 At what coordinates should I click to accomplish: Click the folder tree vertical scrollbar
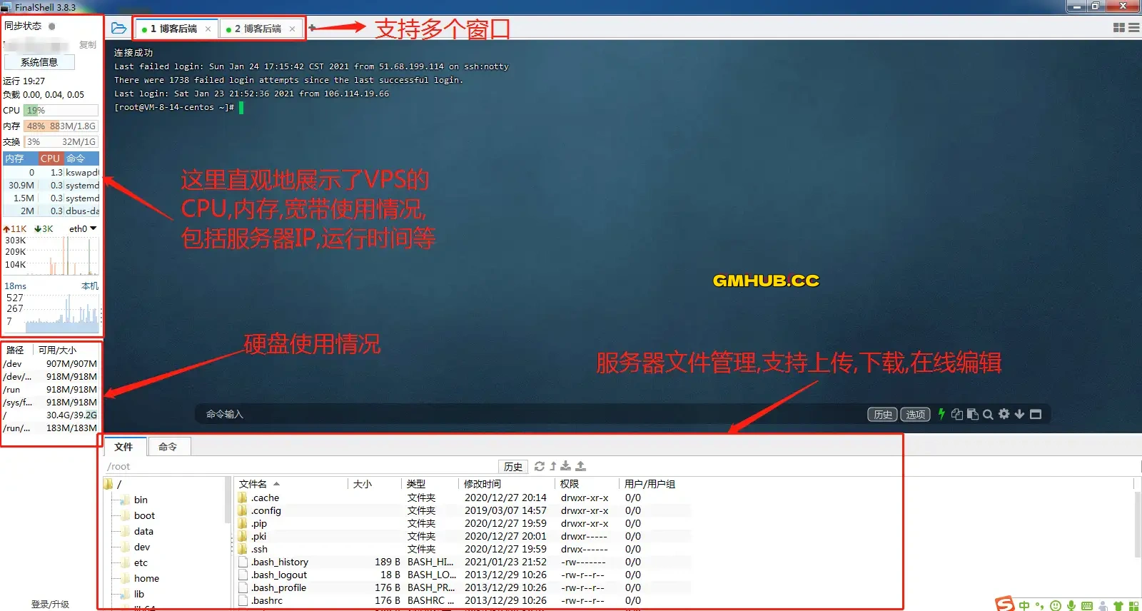tap(228, 500)
